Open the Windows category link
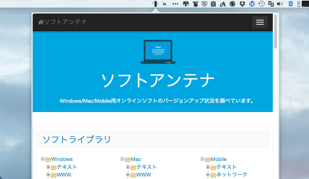 coord(62,159)
